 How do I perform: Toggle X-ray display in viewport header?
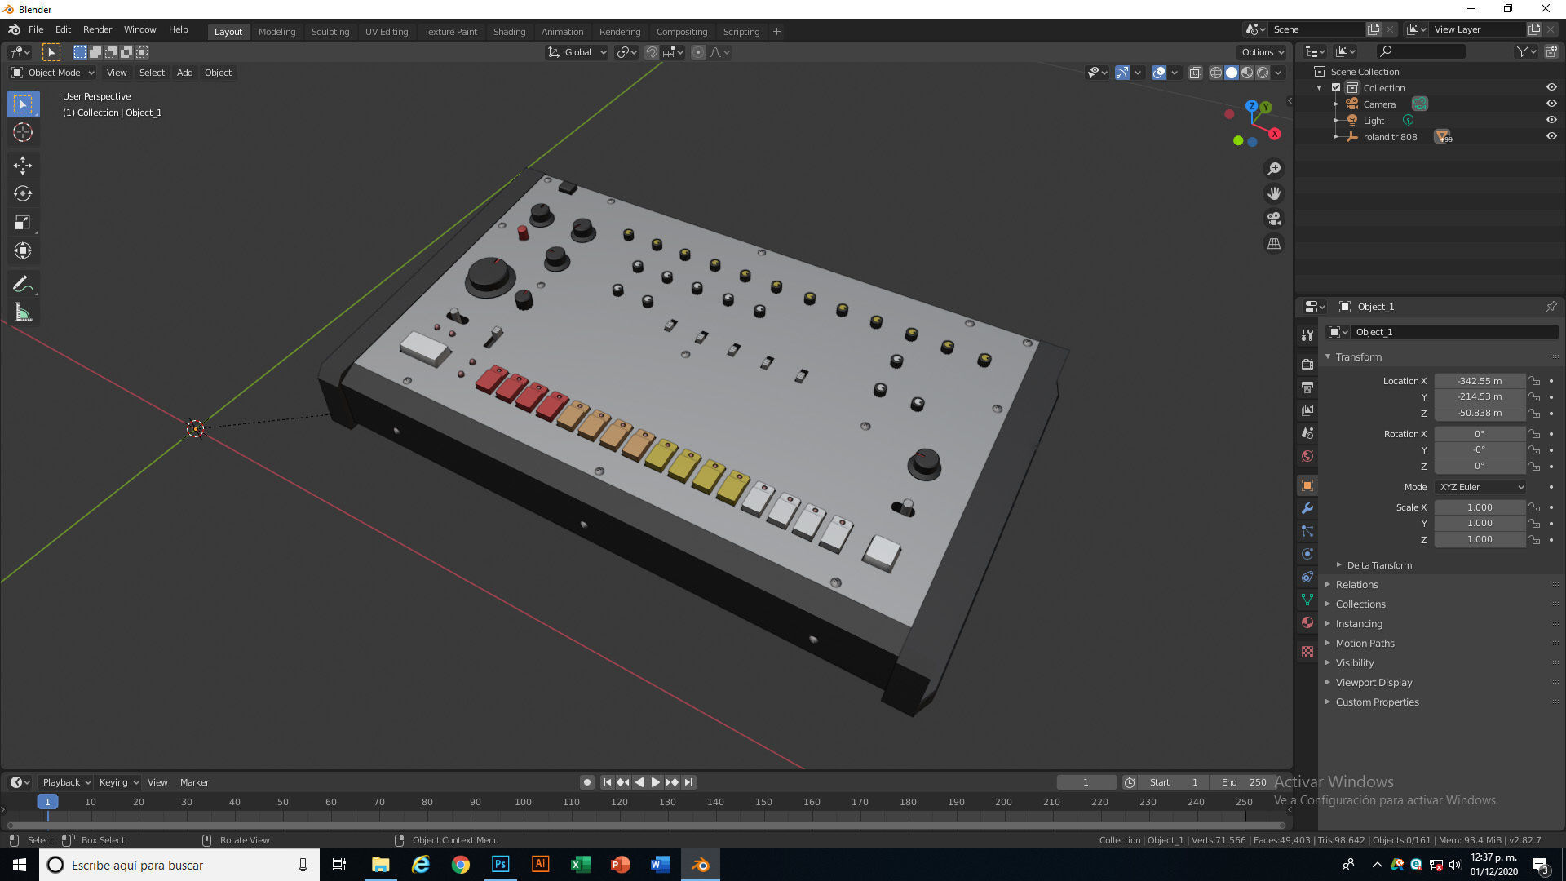pos(1195,73)
